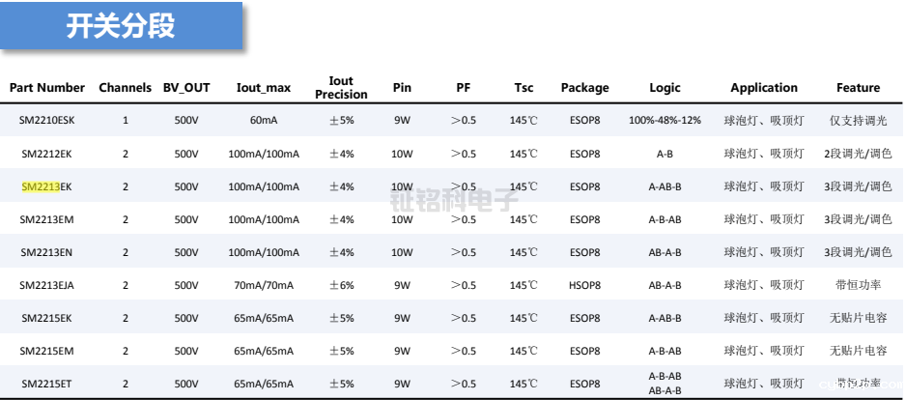Select the HSOP8 package cell
The height and width of the screenshot is (400, 906).
point(584,285)
